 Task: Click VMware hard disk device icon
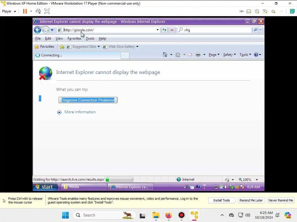click(249, 12)
